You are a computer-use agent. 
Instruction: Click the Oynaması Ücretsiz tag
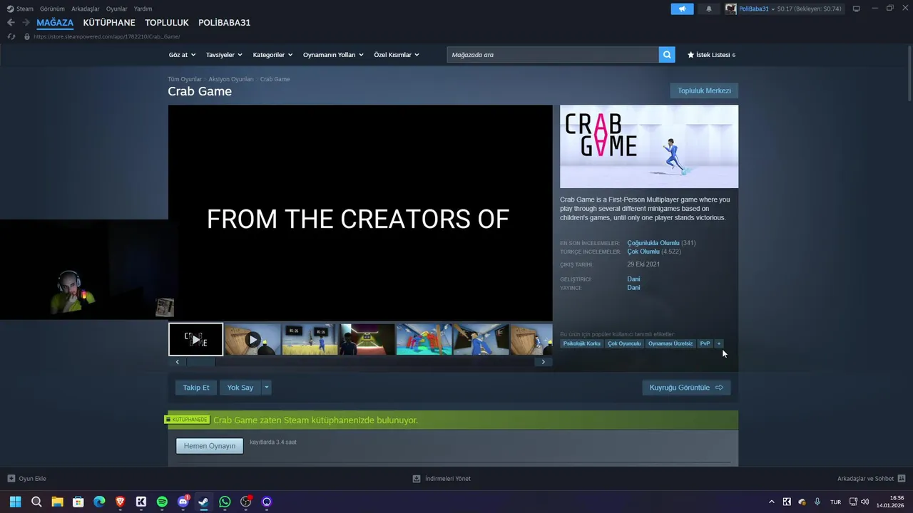(670, 343)
